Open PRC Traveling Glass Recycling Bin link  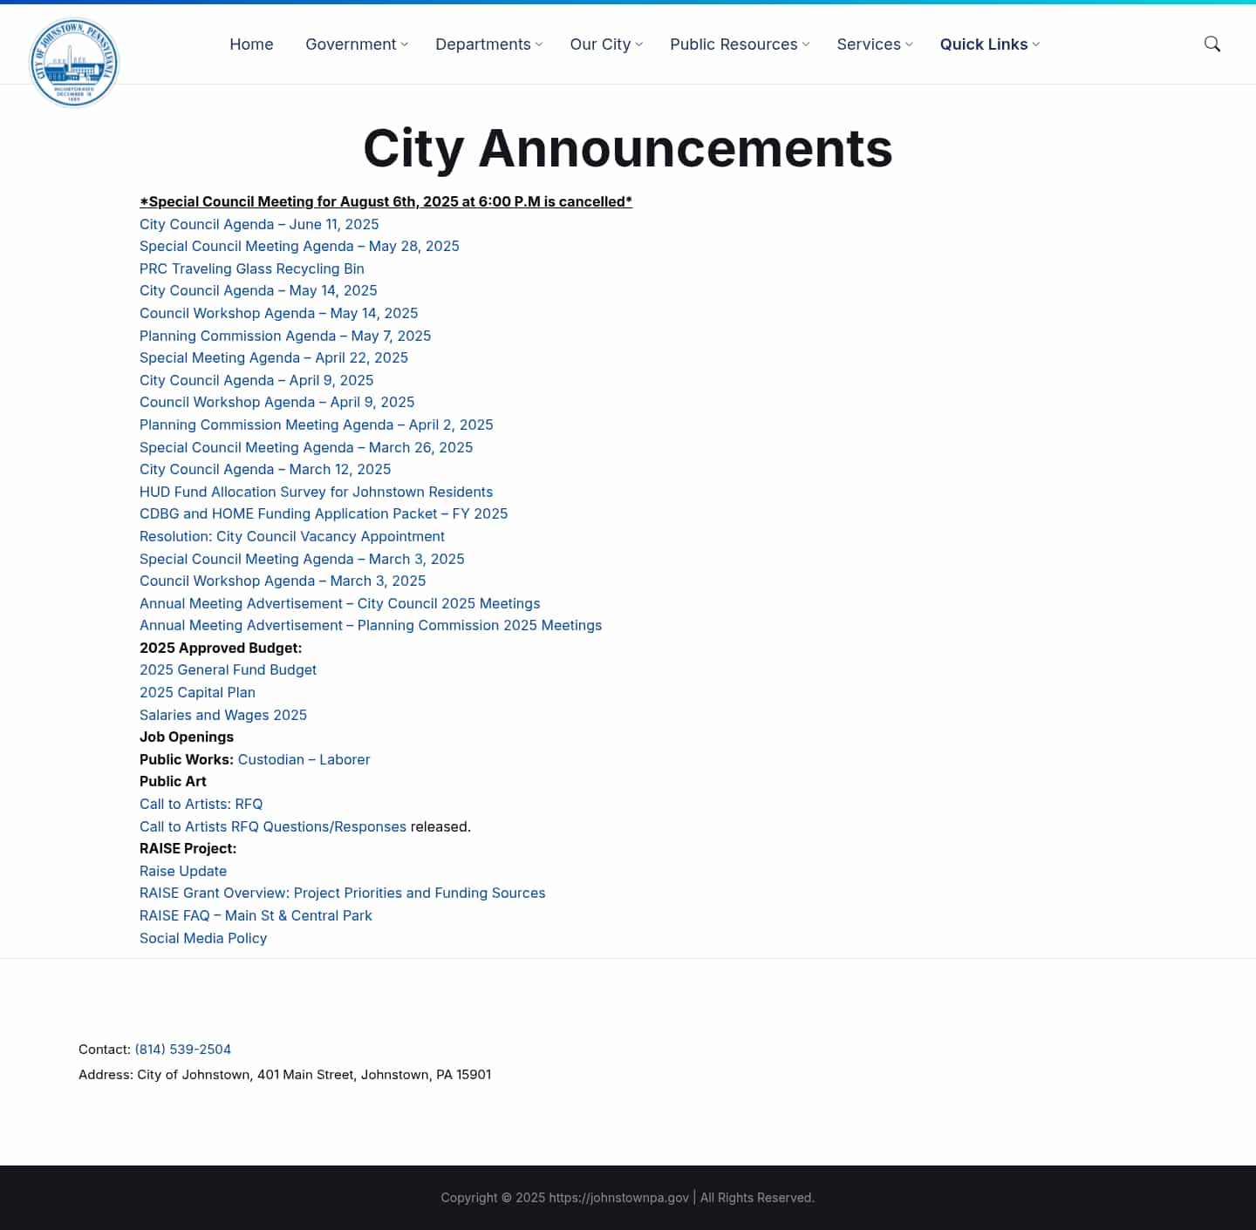(252, 268)
